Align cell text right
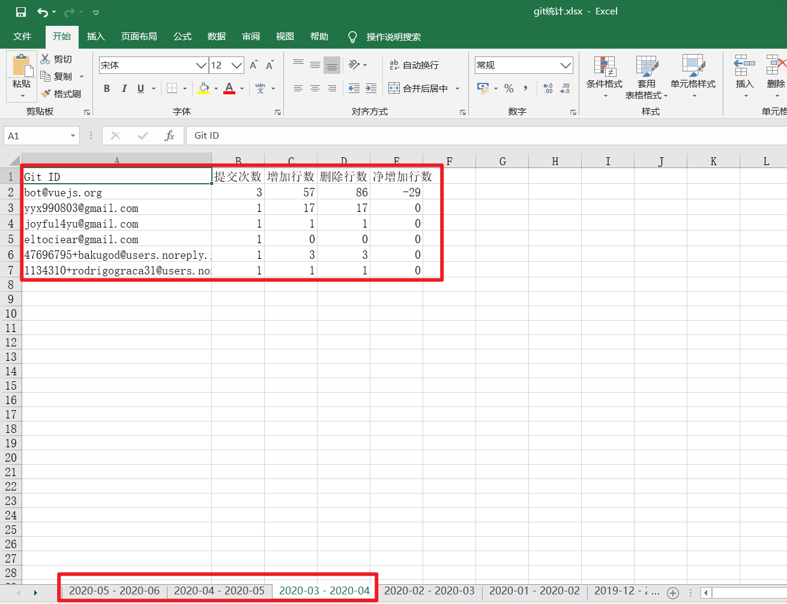 tap(332, 88)
